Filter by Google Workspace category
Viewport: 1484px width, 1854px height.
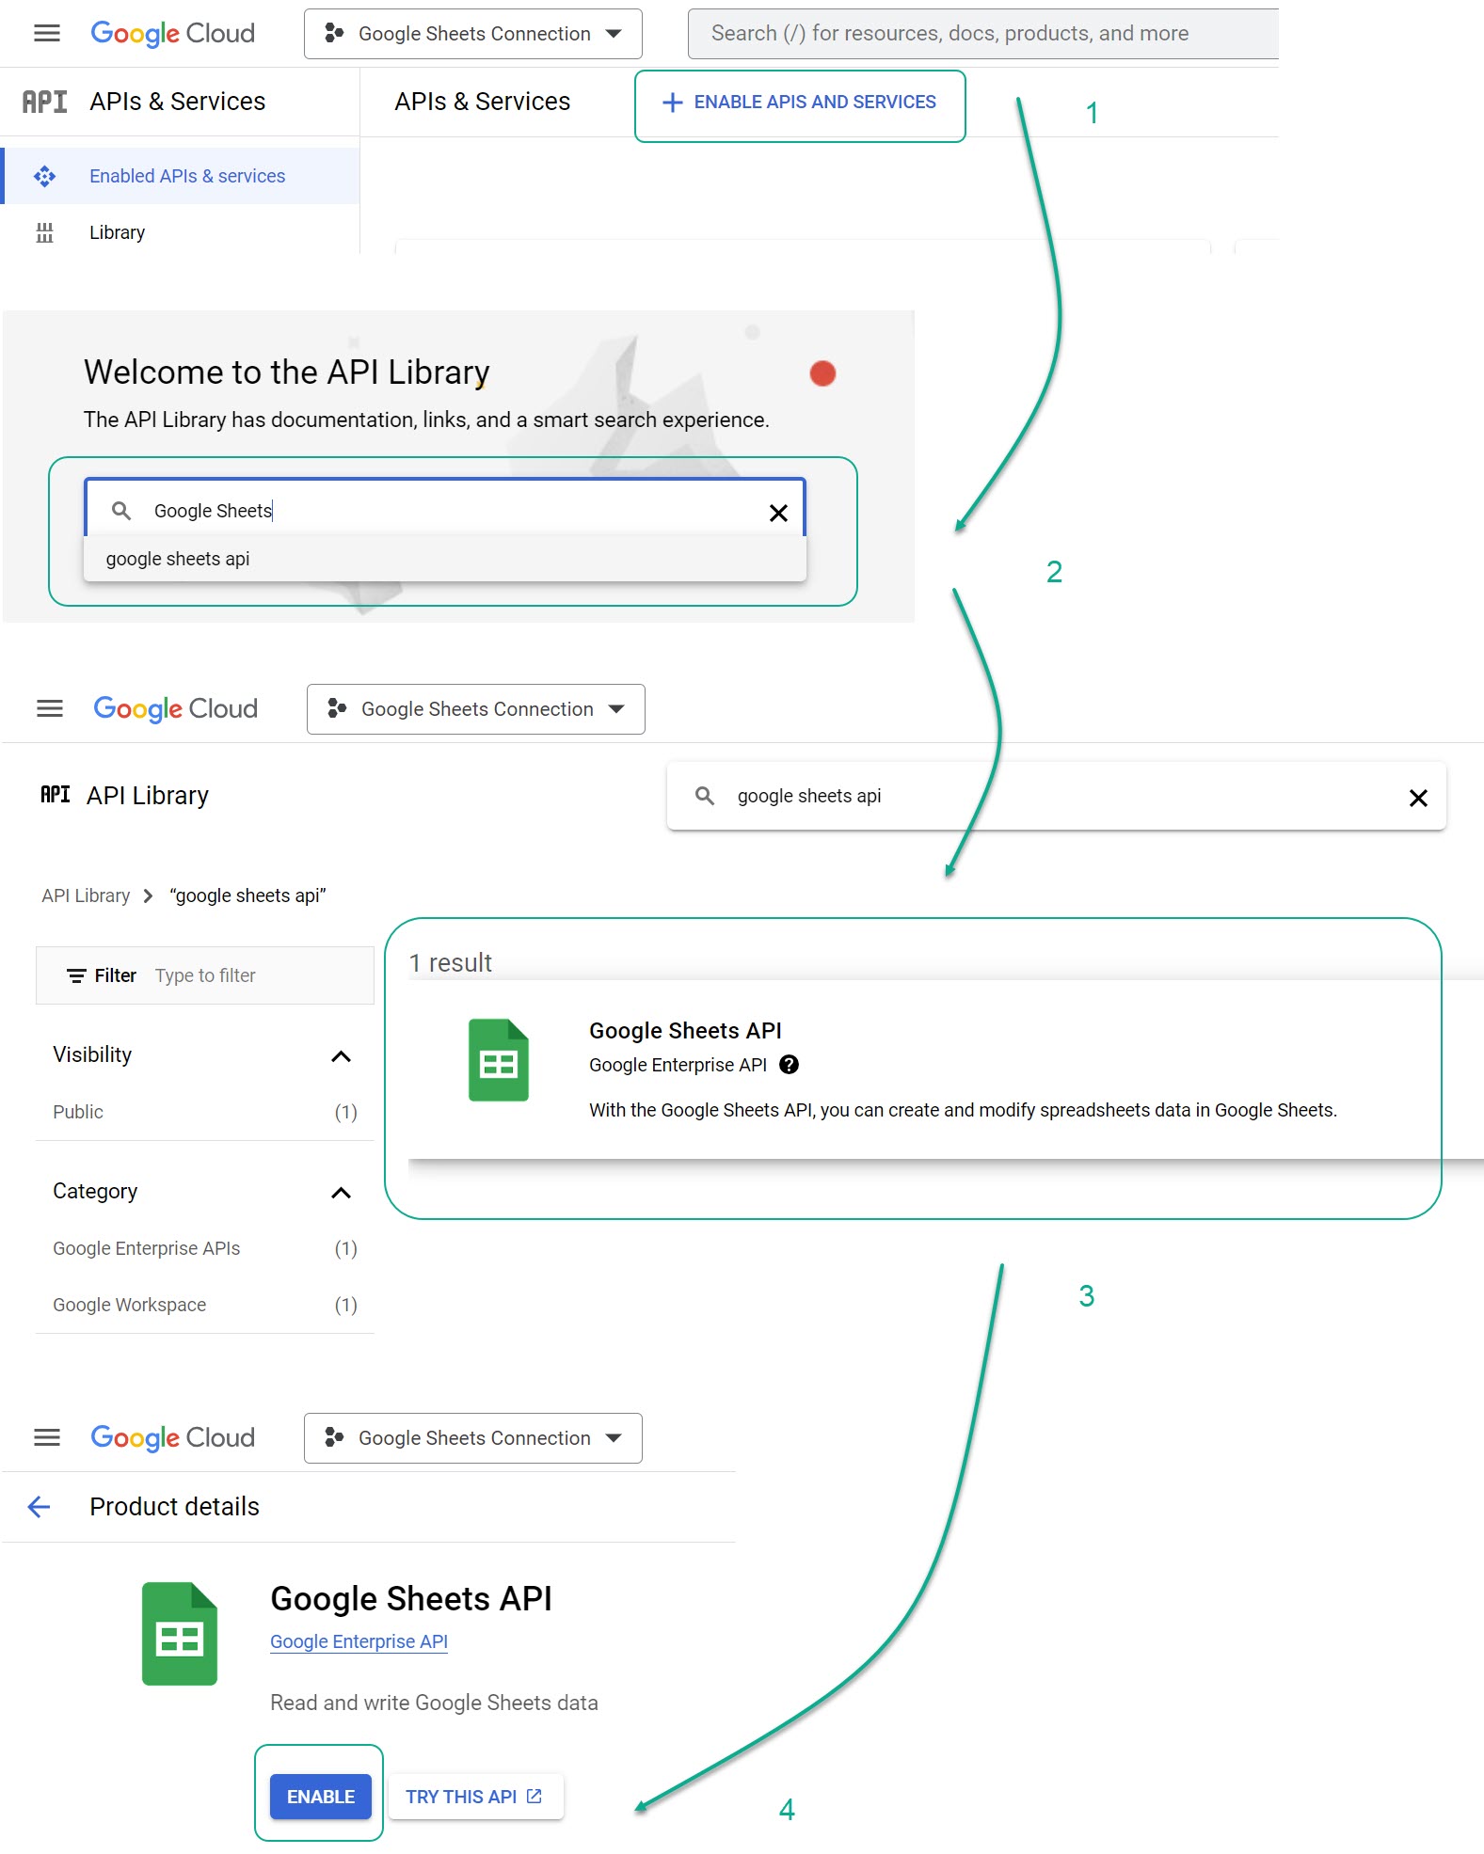point(204,1305)
